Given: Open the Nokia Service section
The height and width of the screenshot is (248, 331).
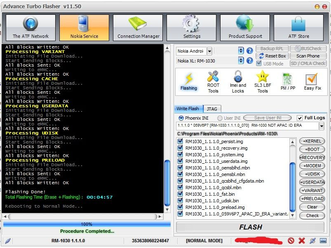Looking at the screenshot, I should 84,28.
